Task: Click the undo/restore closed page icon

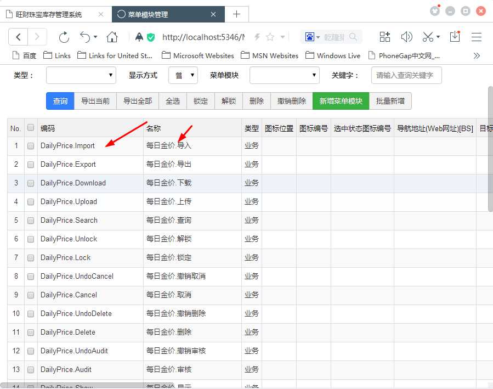Action: (85, 37)
